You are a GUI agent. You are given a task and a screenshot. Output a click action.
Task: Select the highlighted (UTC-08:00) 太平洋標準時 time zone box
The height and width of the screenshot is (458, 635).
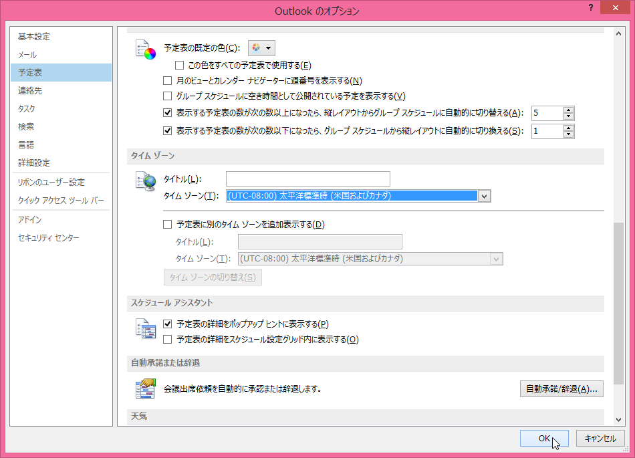point(352,196)
